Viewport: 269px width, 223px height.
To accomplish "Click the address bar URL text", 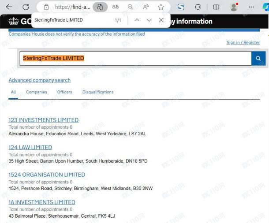I will click(72, 7).
